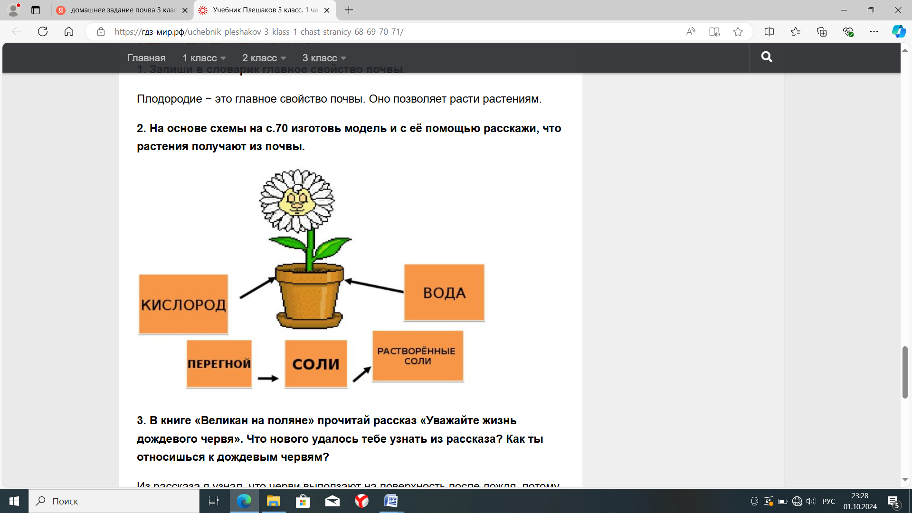Click the СОЛИ box in the diagram
912x513 pixels.
click(316, 364)
